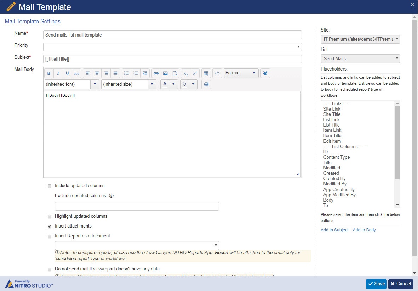Screen dimensions: 418x291
Task: Open the create table tool
Action: click(206, 73)
